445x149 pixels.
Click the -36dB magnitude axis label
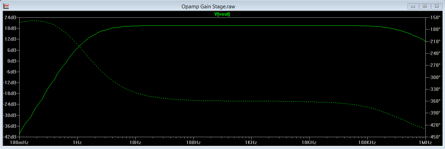click(10, 126)
